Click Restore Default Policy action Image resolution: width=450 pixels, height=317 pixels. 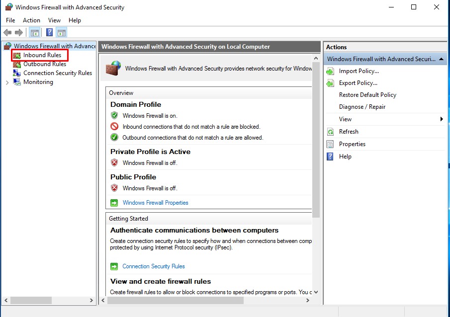click(x=367, y=95)
